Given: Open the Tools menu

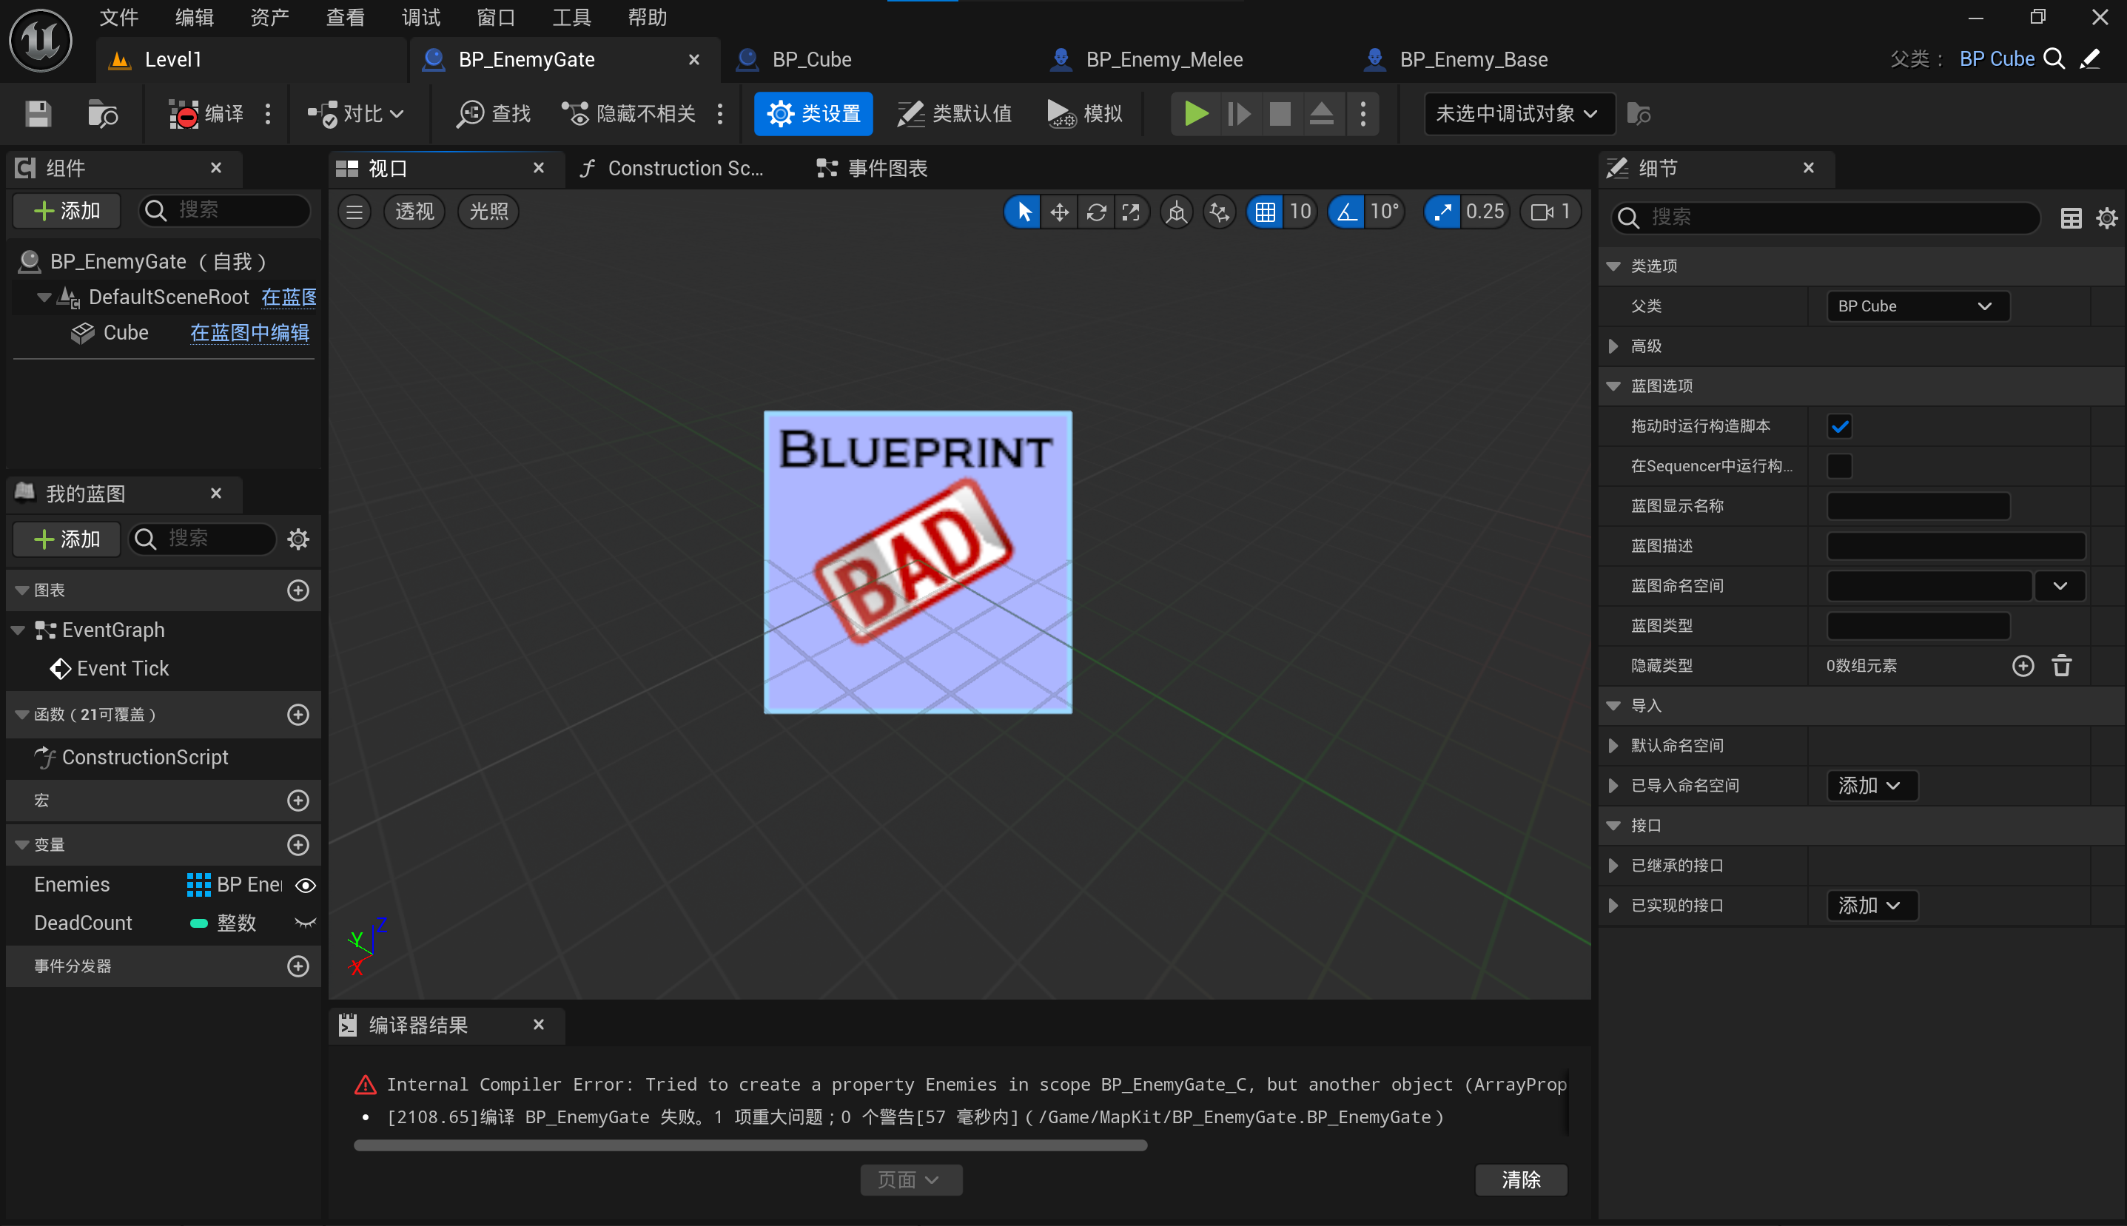Looking at the screenshot, I should click(x=572, y=17).
